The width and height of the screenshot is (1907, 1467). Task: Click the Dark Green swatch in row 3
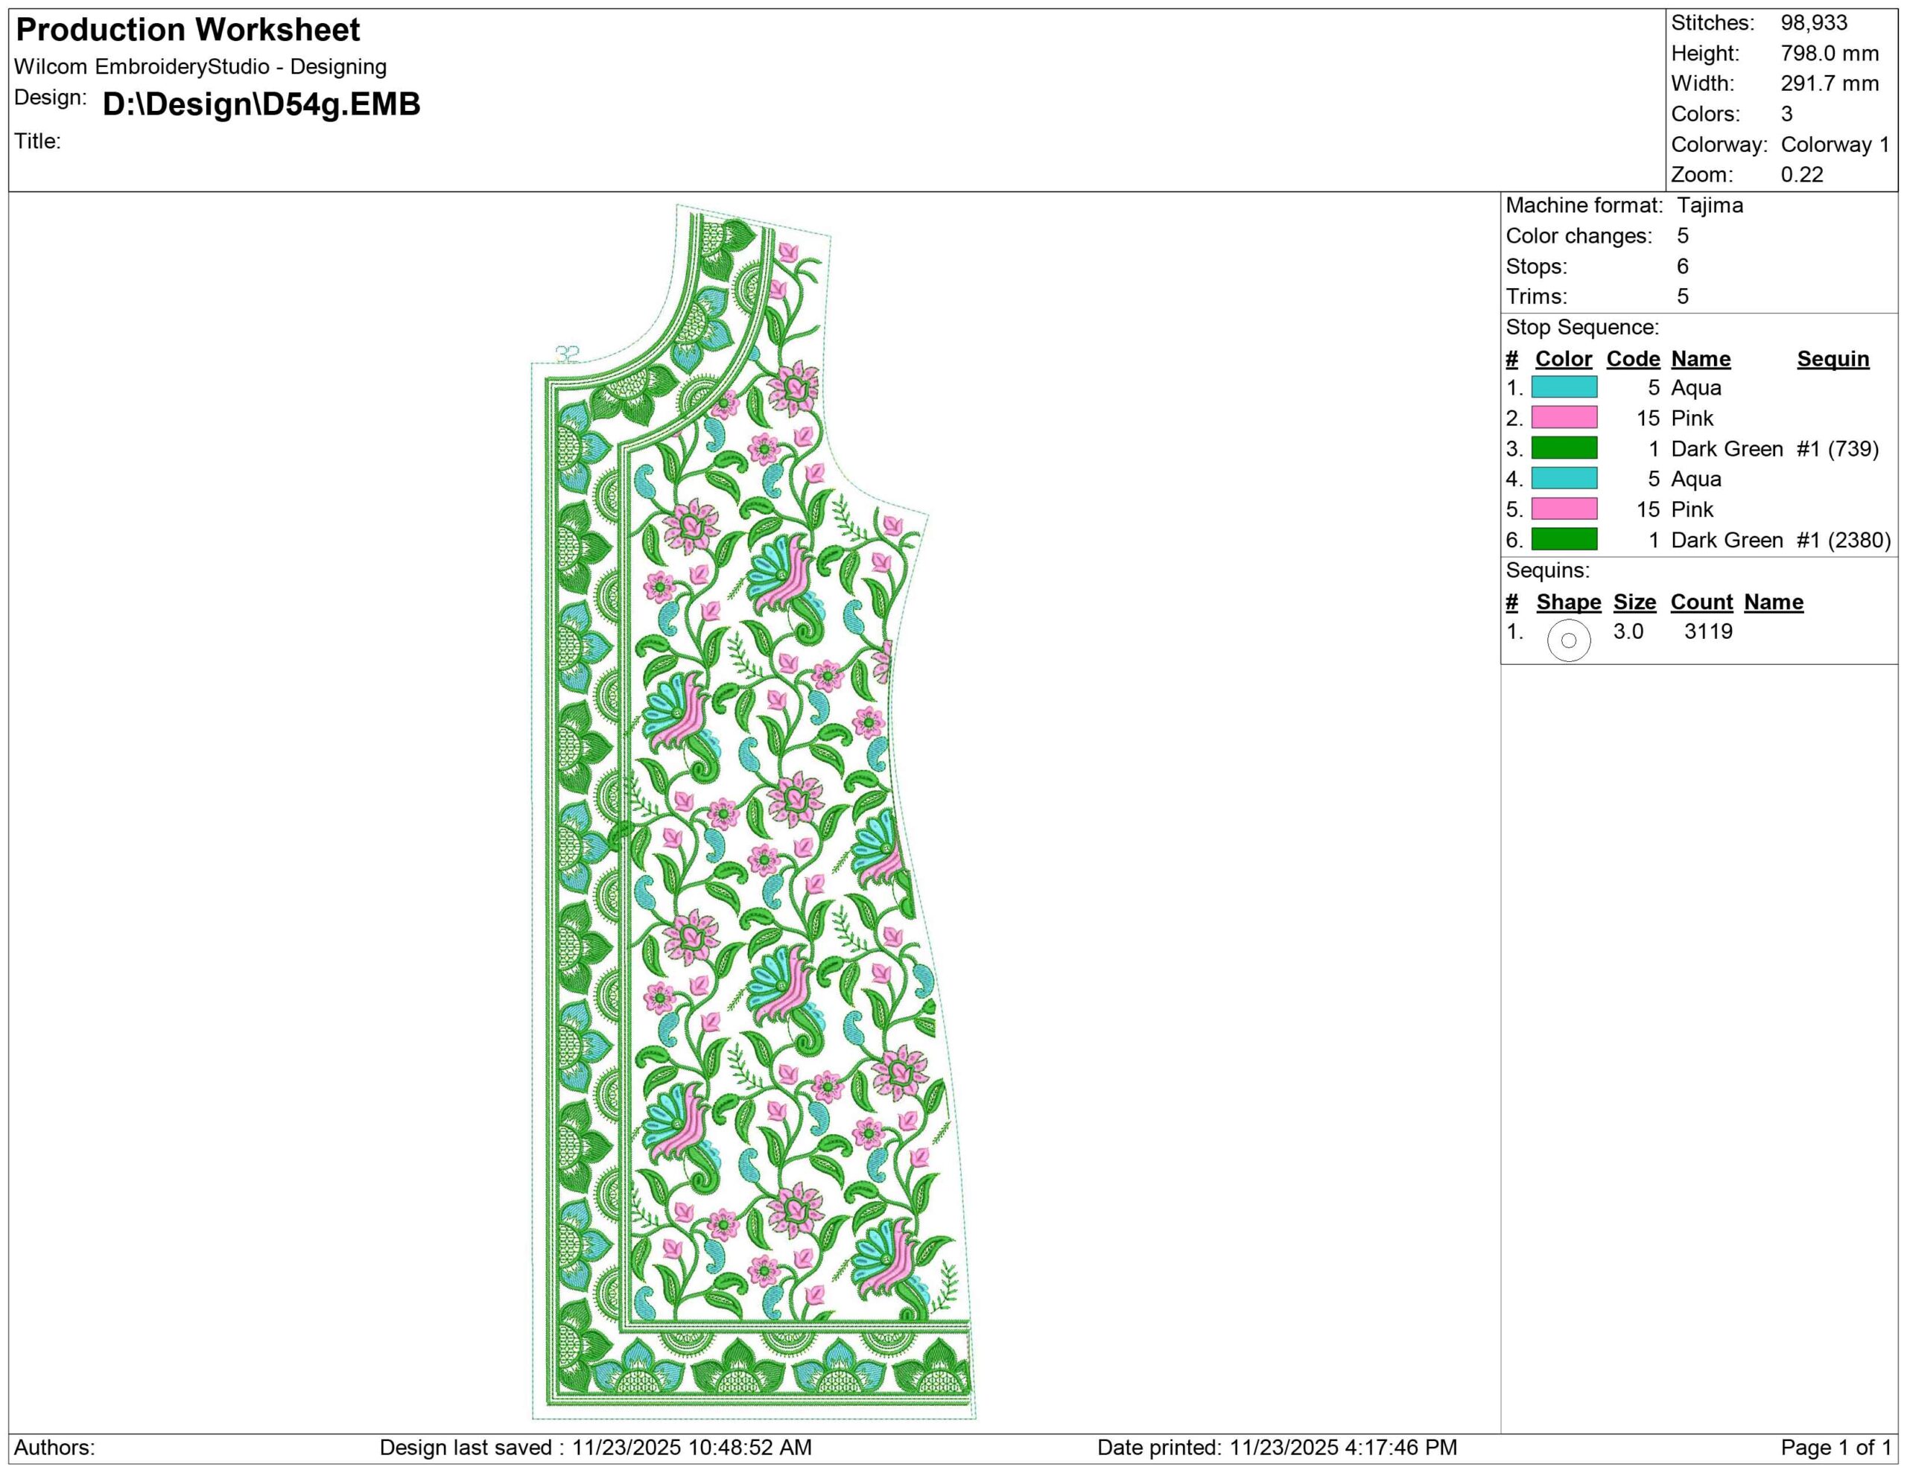pos(1564,448)
